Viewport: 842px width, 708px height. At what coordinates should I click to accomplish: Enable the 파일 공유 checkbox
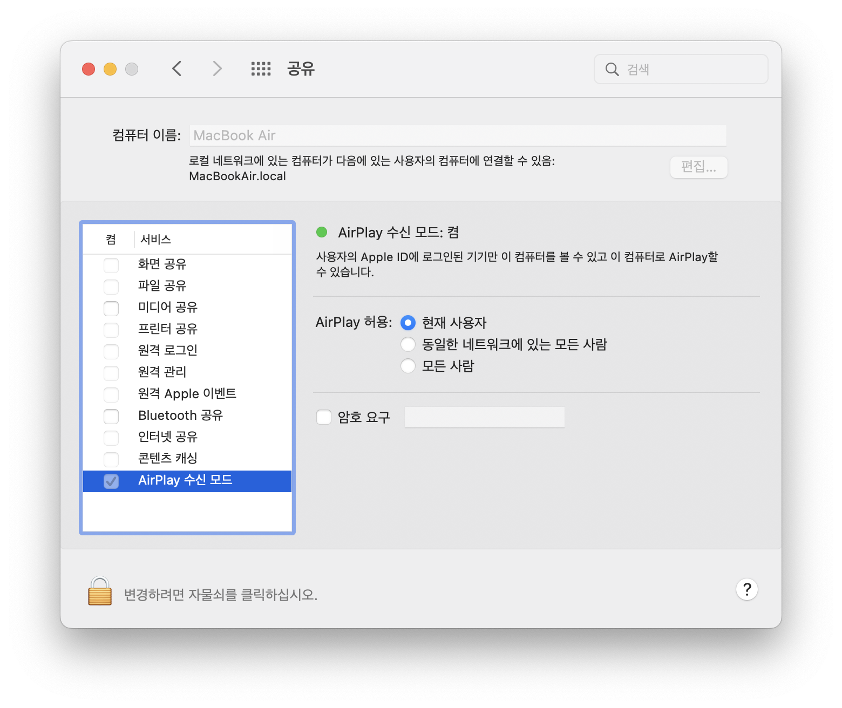[x=111, y=287]
